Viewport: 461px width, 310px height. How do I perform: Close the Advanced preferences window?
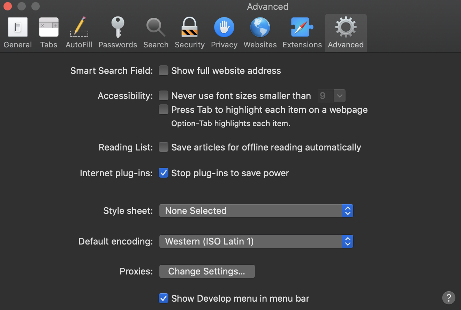[7, 6]
